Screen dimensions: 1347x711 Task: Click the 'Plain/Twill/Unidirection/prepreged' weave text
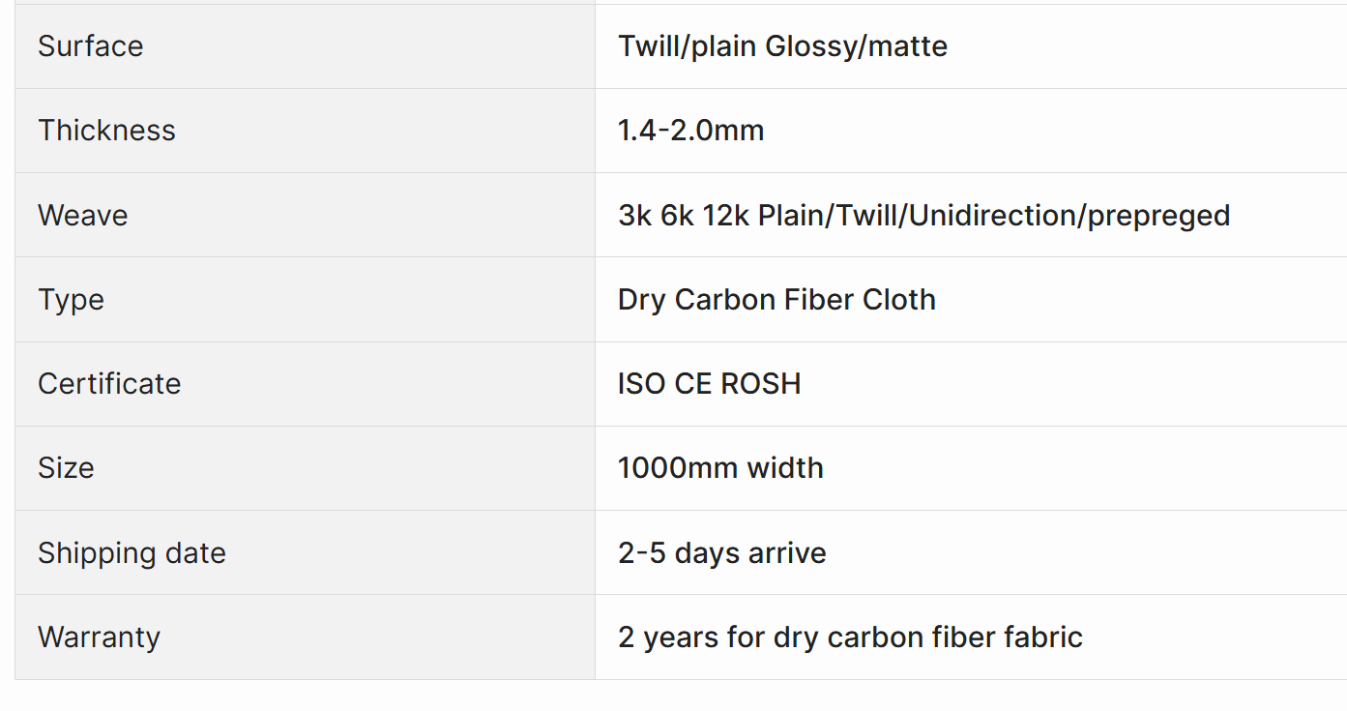[x=994, y=215]
